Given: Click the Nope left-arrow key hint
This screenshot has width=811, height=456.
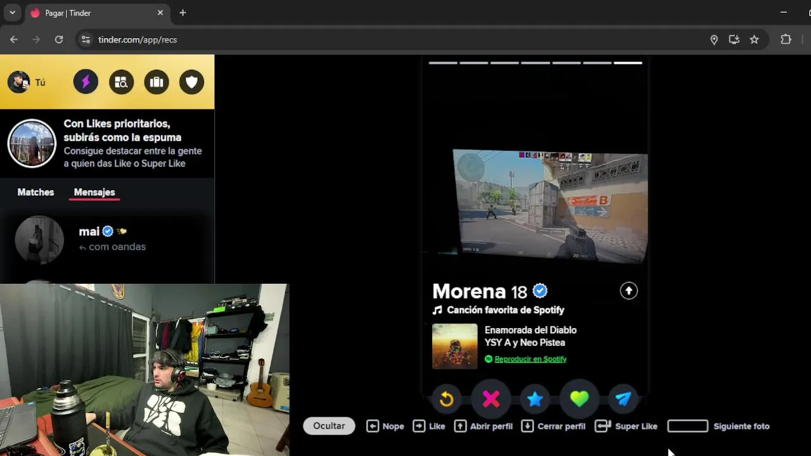Looking at the screenshot, I should click(385, 426).
